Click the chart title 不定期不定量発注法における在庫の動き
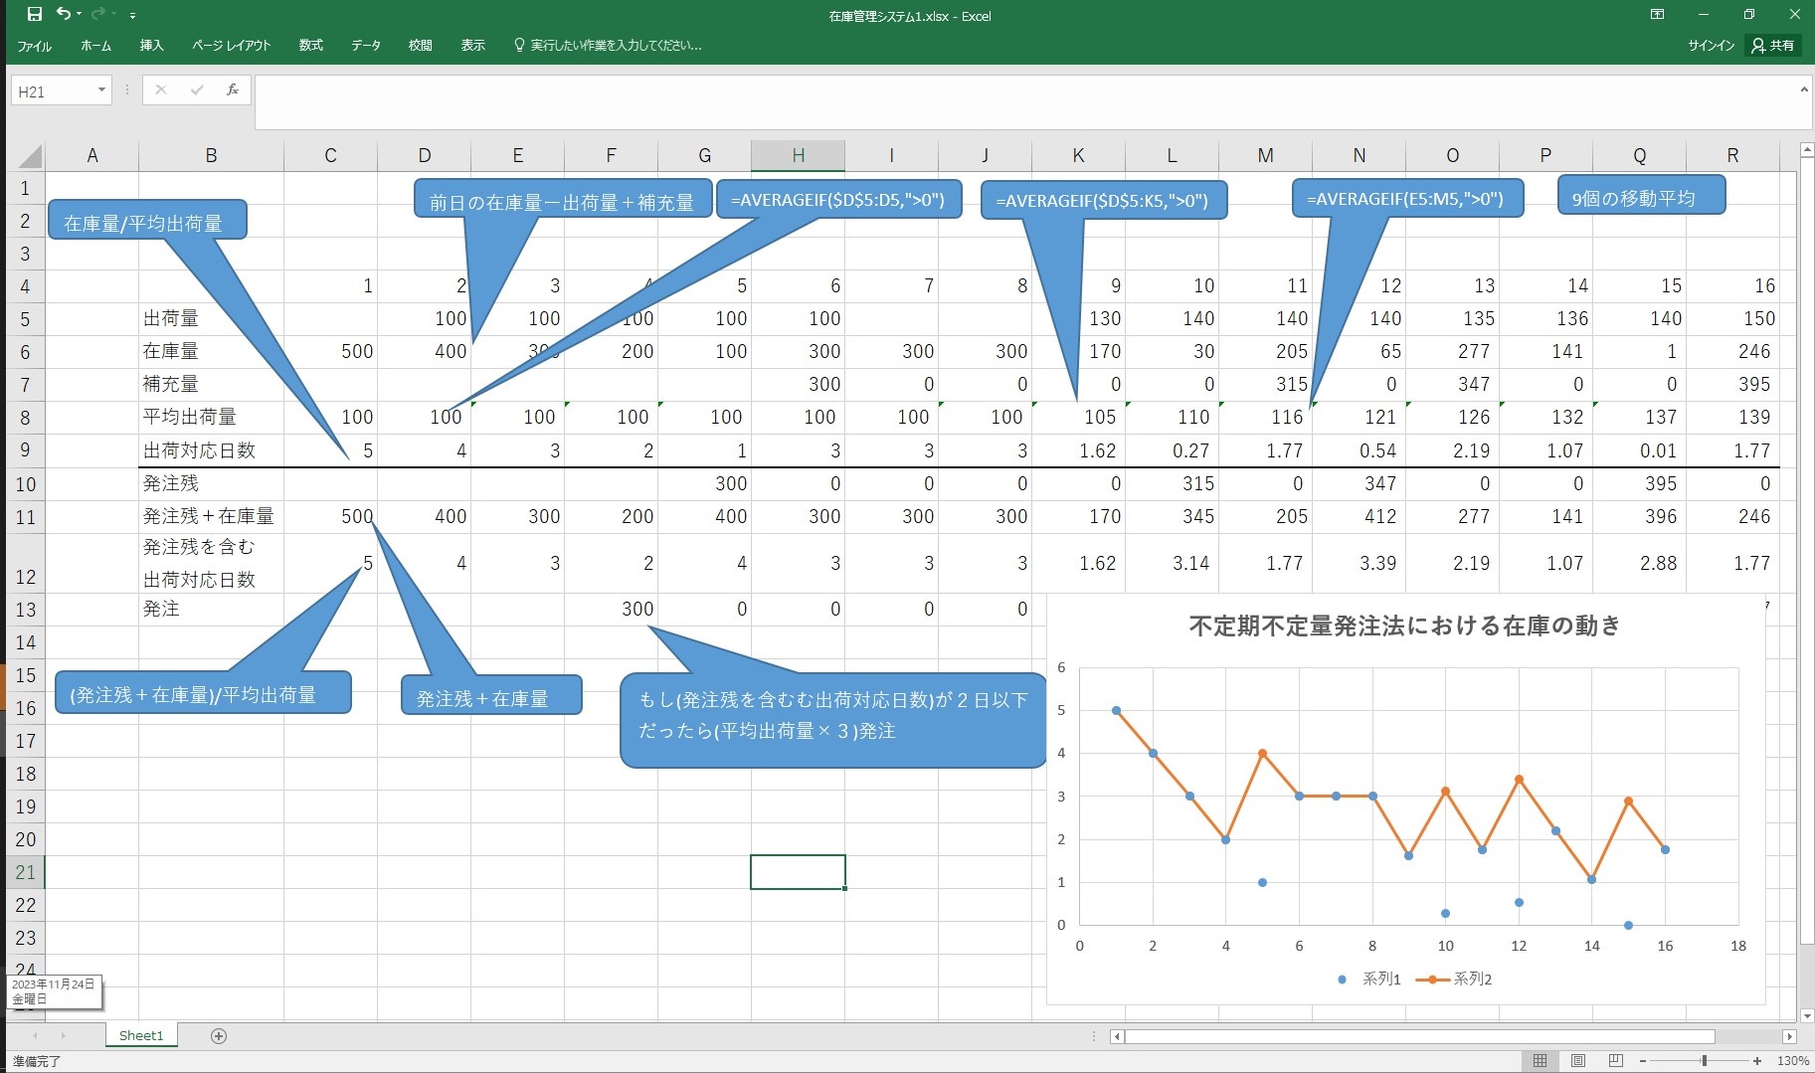The width and height of the screenshot is (1815, 1073). [1404, 626]
